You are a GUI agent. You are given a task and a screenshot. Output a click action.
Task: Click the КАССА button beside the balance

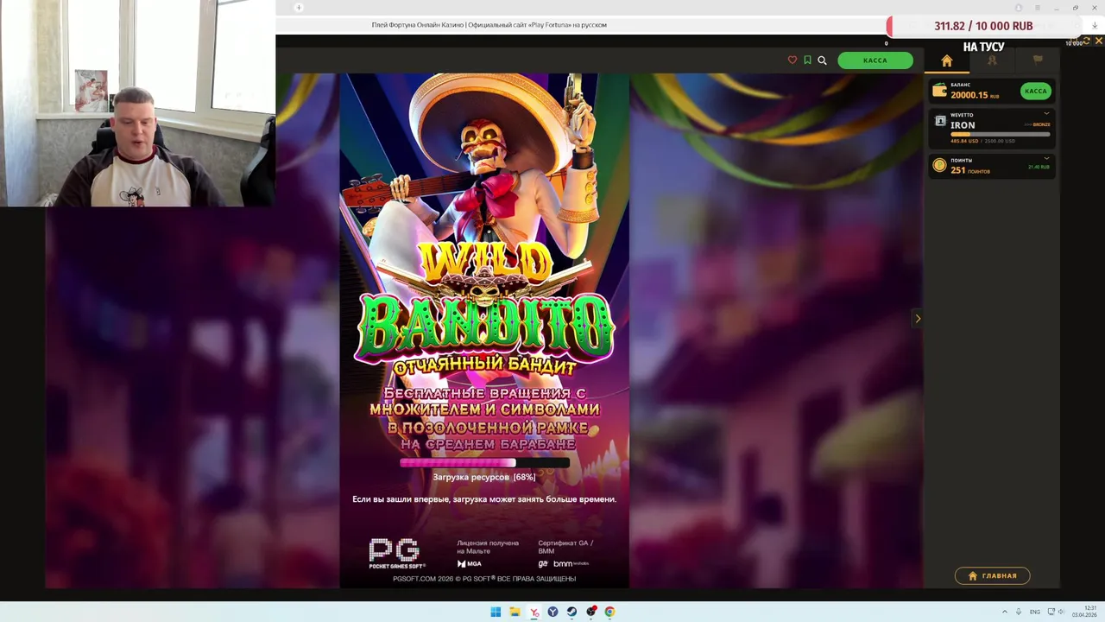[1036, 91]
